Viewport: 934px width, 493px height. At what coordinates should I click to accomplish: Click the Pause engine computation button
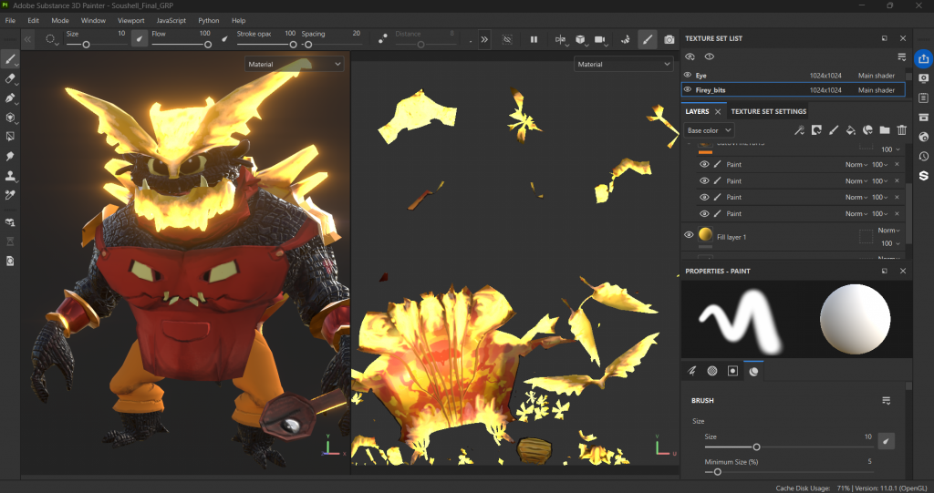tap(534, 39)
